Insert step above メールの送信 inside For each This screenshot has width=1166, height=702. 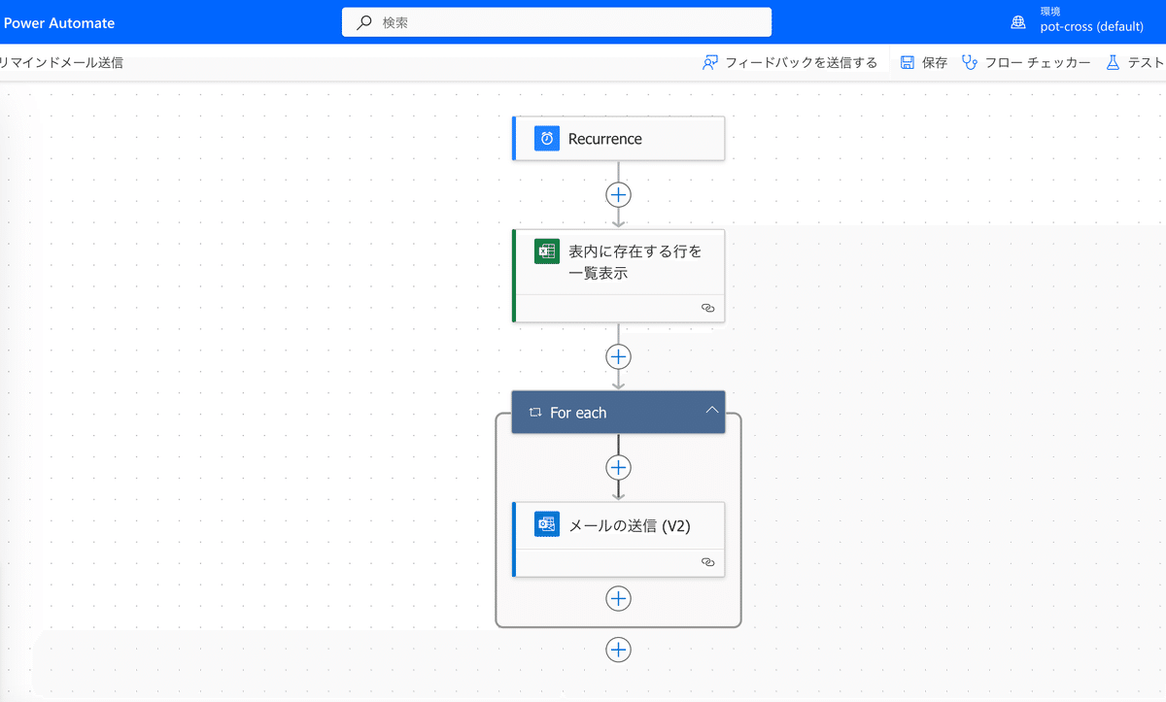pos(618,468)
